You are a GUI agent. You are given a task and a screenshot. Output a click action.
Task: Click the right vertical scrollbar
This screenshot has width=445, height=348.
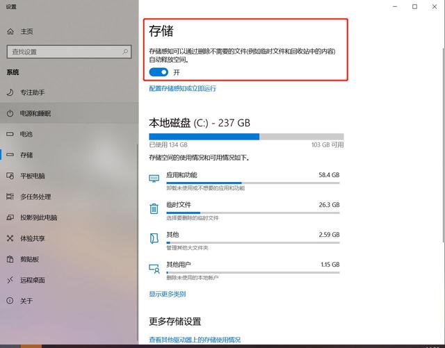click(444, 145)
